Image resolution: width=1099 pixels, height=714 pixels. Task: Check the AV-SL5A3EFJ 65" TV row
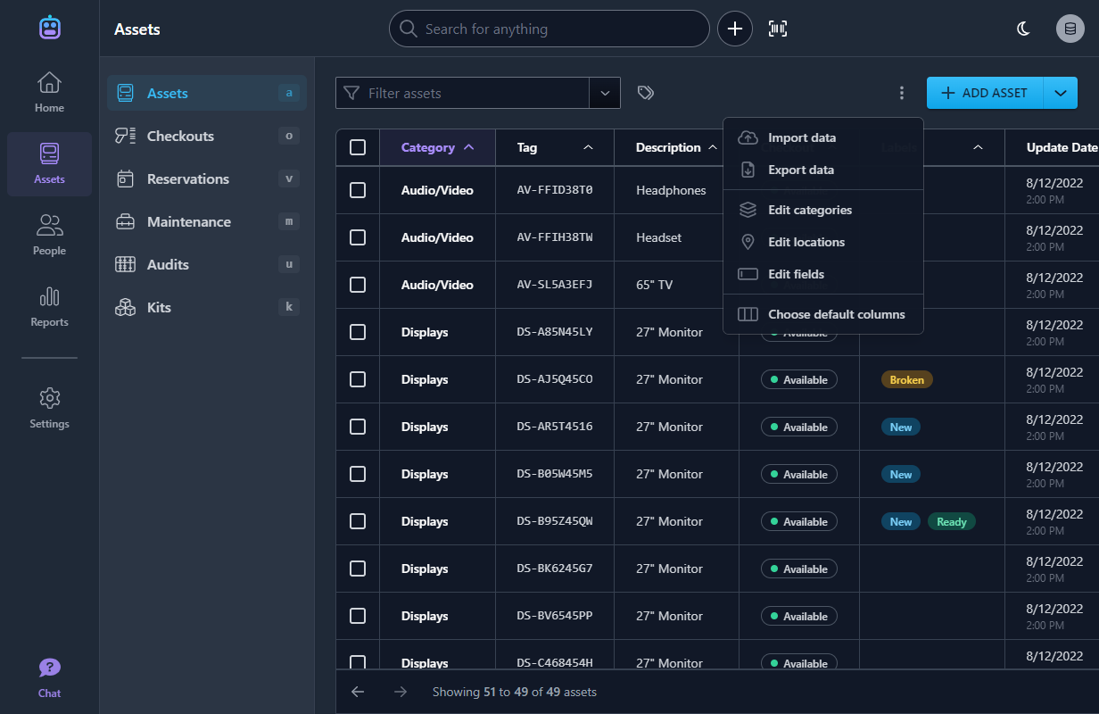[358, 285]
